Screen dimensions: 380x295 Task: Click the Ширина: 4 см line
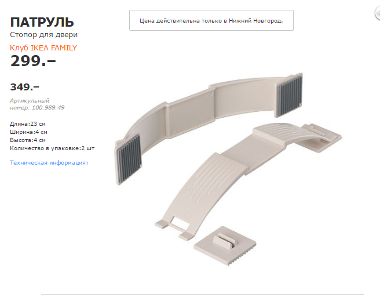pyautogui.click(x=28, y=132)
